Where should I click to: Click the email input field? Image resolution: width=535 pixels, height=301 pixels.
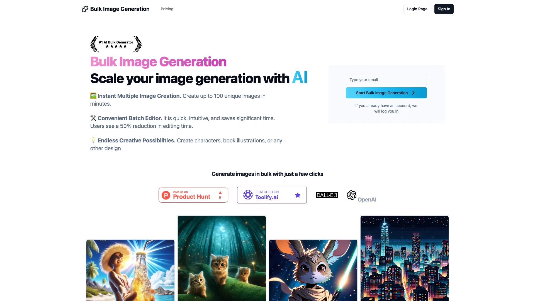coord(386,79)
